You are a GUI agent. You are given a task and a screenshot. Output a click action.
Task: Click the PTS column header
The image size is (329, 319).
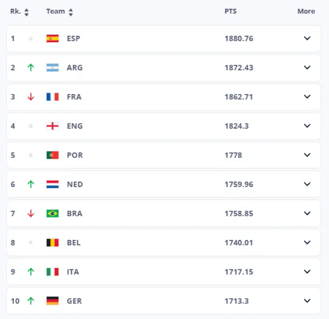click(230, 11)
